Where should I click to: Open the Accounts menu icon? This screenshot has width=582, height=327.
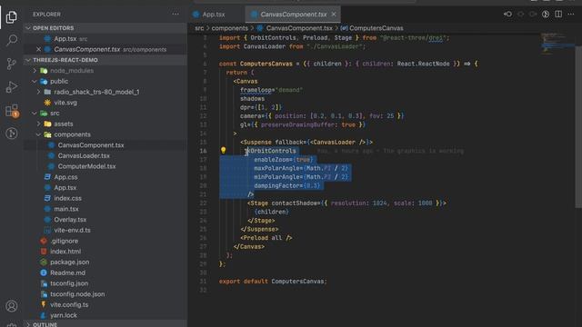click(12, 306)
